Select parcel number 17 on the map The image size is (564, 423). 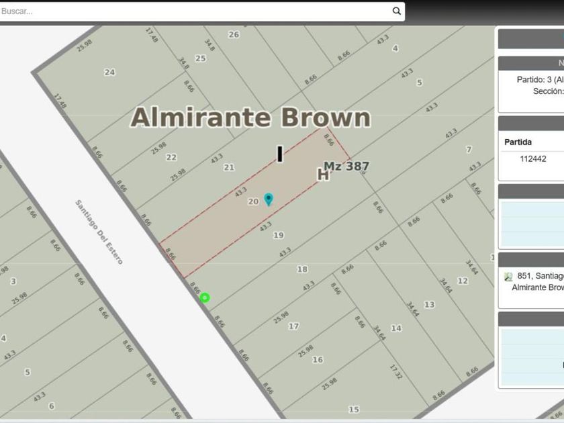point(293,326)
